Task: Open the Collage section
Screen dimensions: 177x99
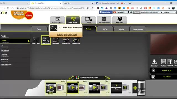Action: point(88,20)
